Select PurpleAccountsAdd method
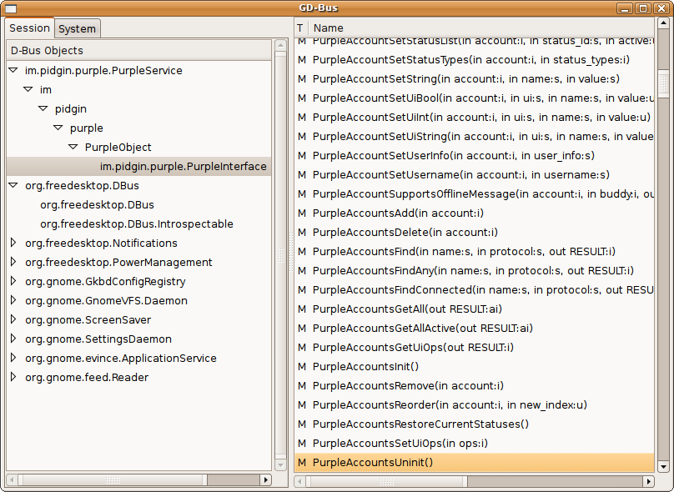 coord(474,213)
